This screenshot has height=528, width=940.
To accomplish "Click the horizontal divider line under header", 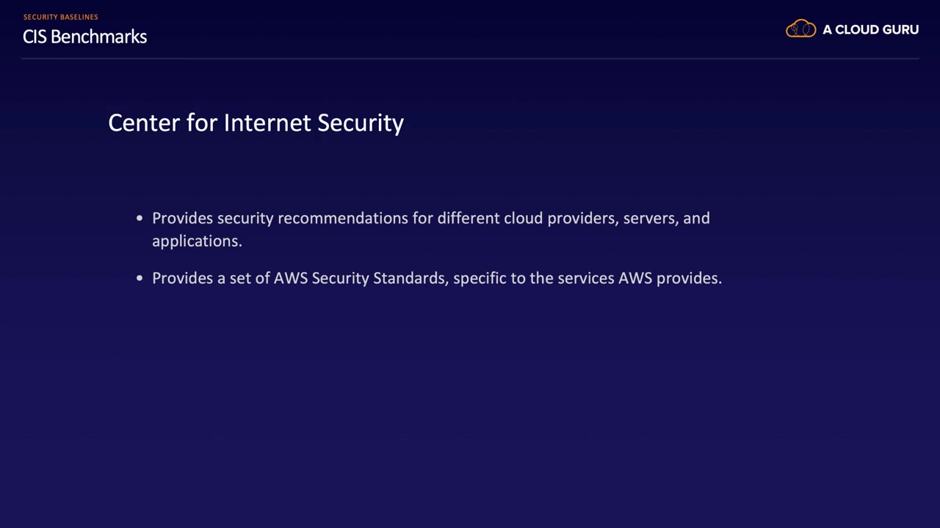I will point(470,58).
